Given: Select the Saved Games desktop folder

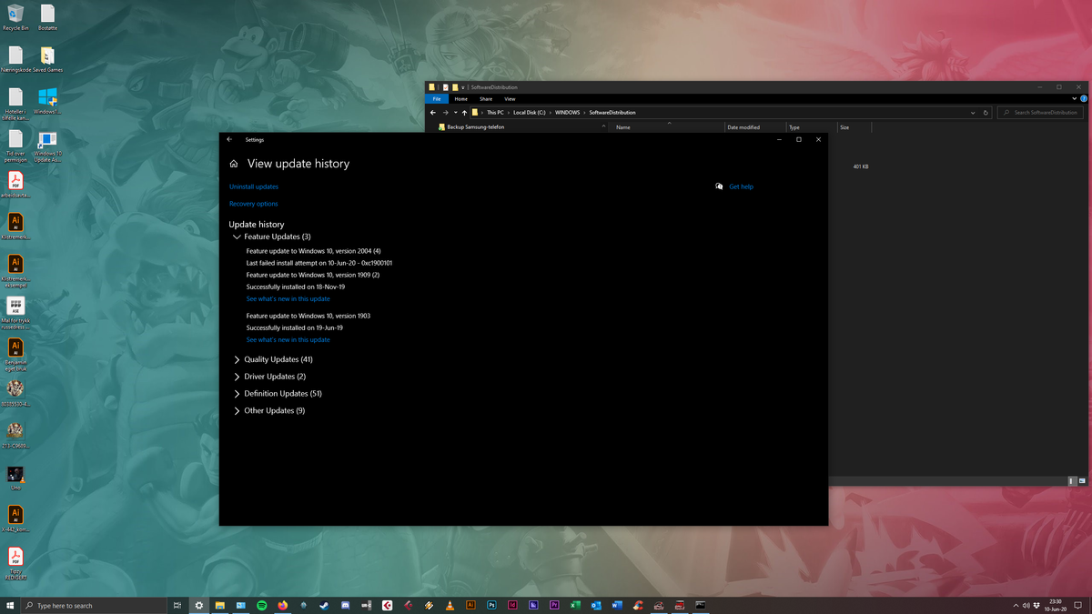Looking at the screenshot, I should pyautogui.click(x=47, y=59).
